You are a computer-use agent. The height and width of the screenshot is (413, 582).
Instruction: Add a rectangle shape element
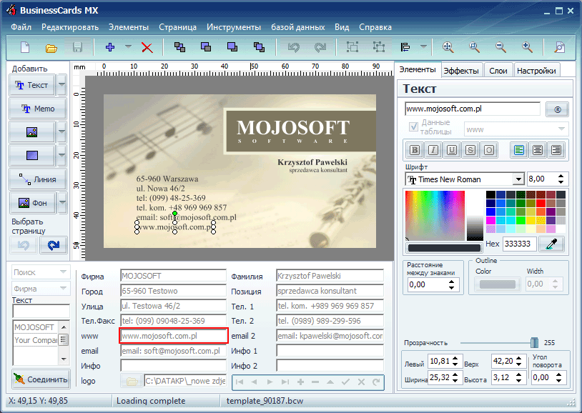tap(32, 156)
